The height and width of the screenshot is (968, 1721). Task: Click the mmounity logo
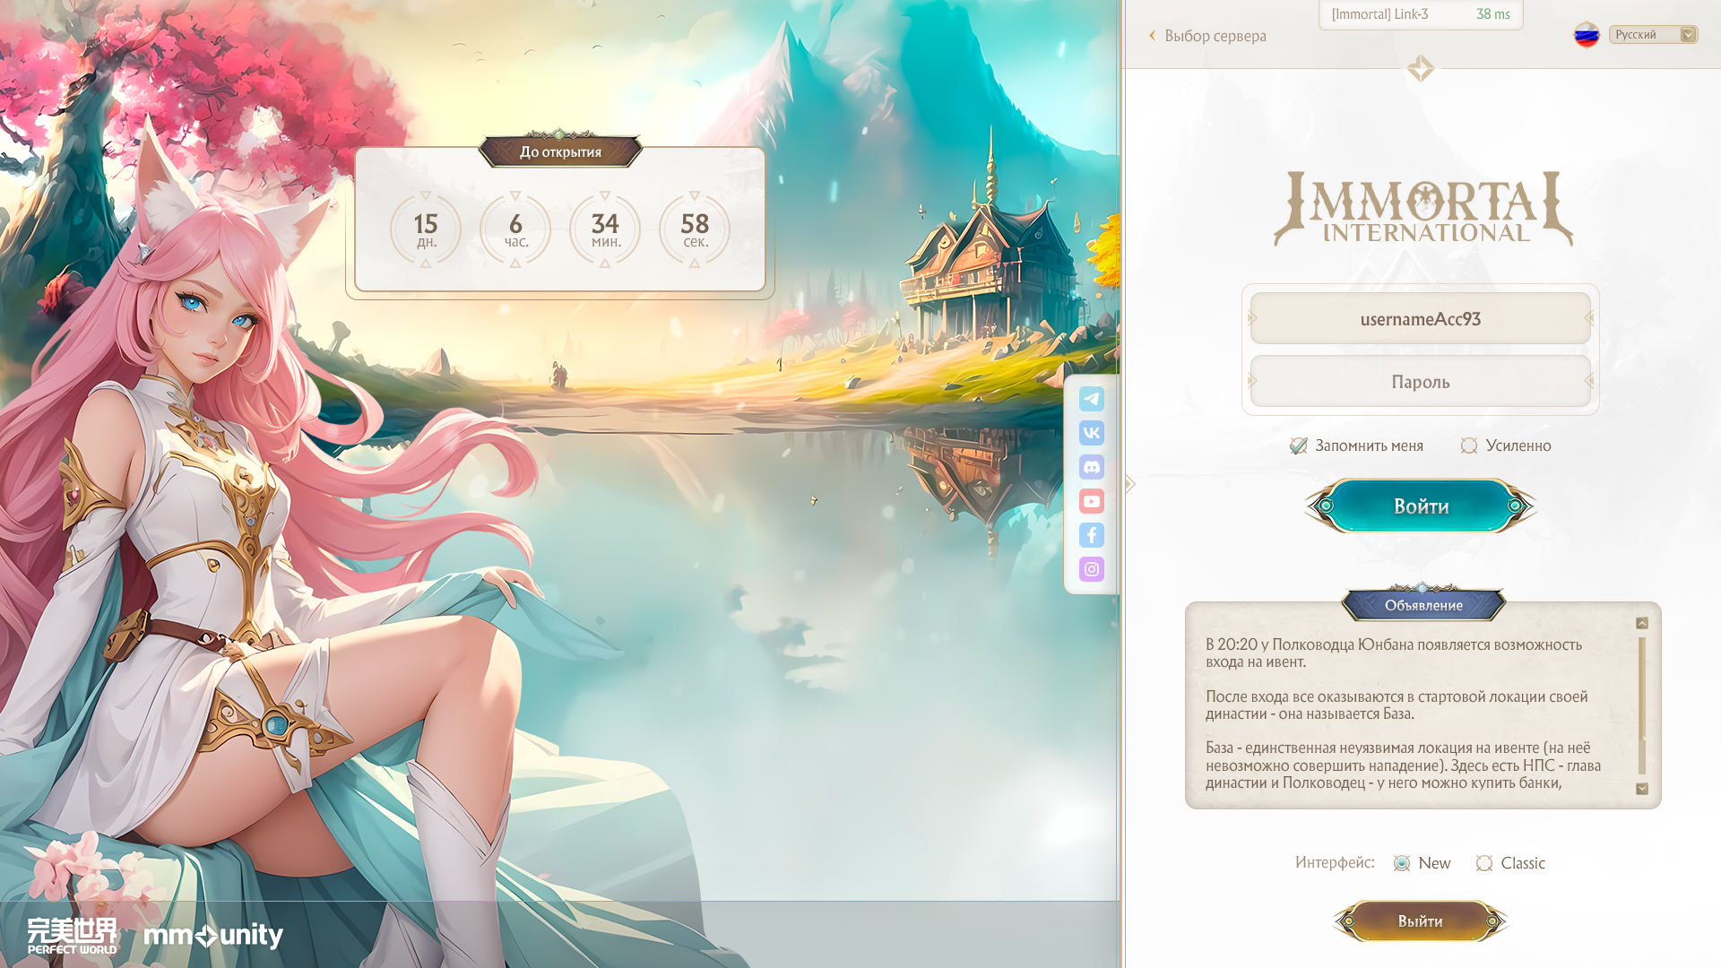[x=213, y=936]
